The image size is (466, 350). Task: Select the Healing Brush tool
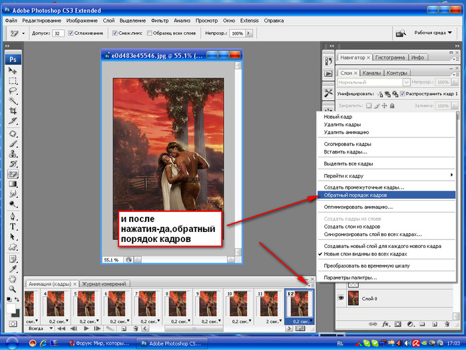pos(13,133)
